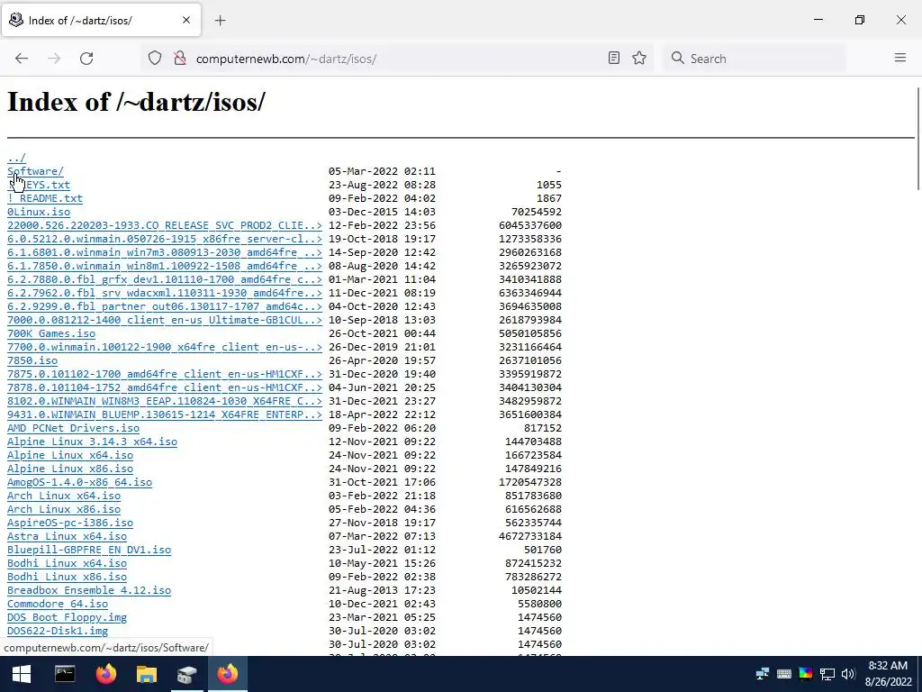
Task: Download Arch_Linux_x86.iso
Action: pos(64,510)
